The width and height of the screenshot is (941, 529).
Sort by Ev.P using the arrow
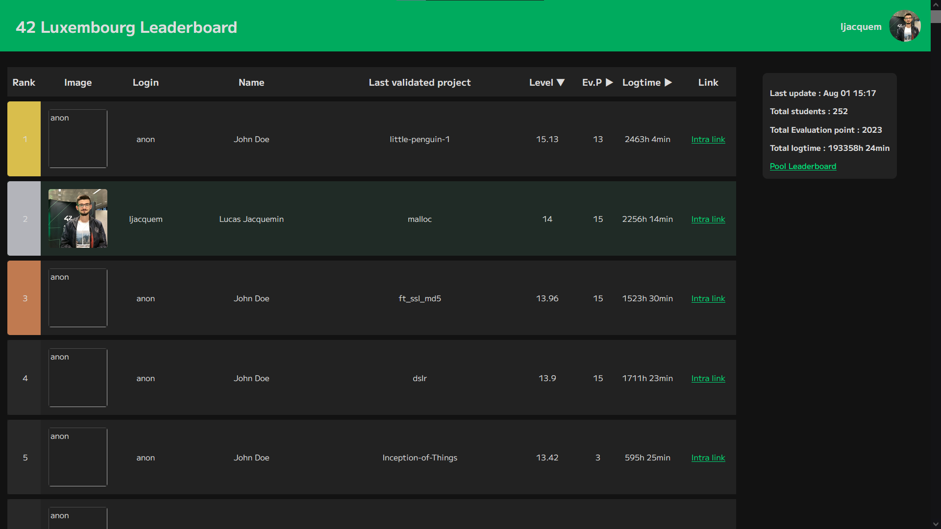click(609, 83)
